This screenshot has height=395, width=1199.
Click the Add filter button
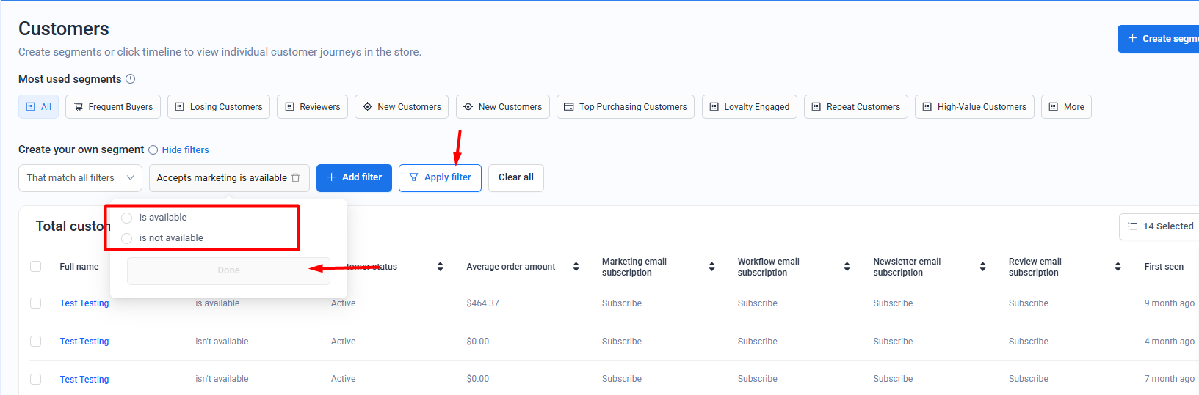pos(354,178)
